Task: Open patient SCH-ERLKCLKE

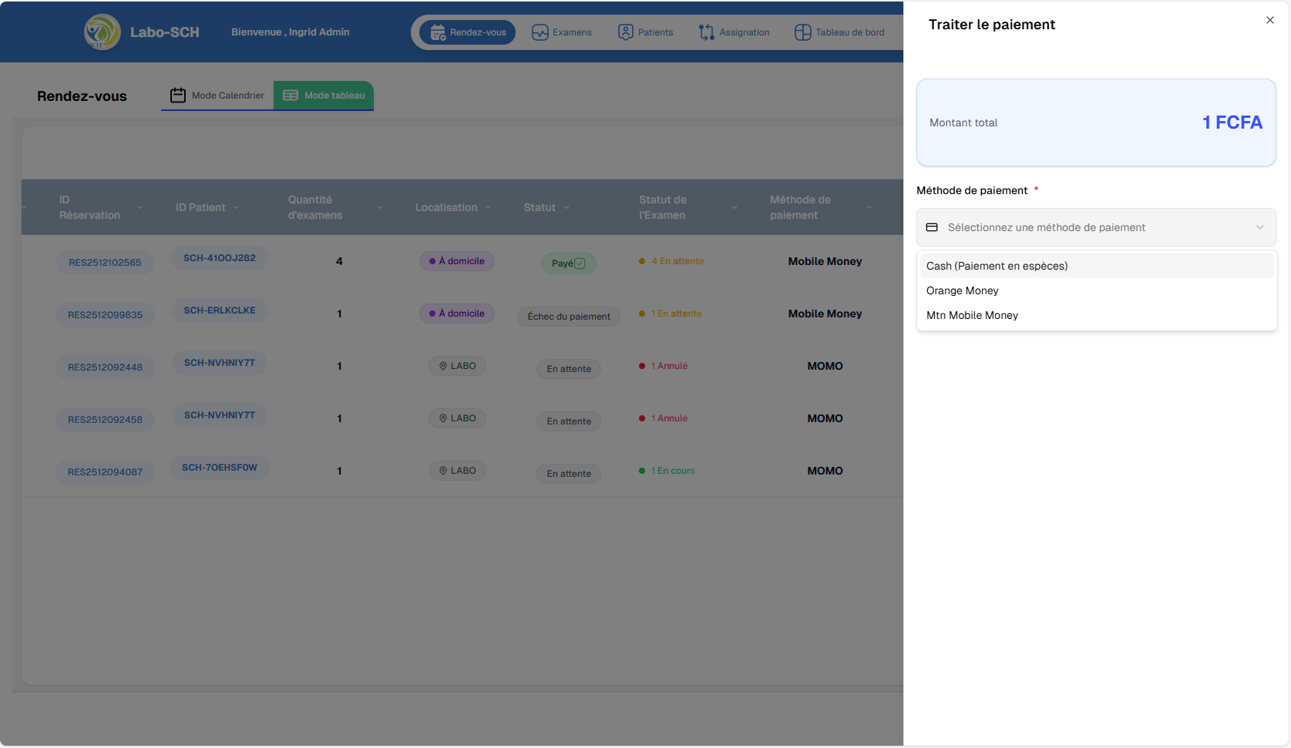Action: point(220,310)
